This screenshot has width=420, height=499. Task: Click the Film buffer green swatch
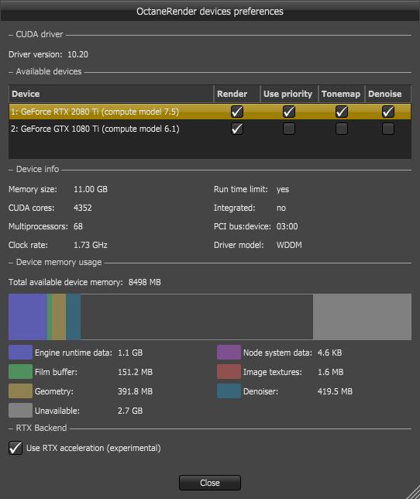pyautogui.click(x=20, y=372)
